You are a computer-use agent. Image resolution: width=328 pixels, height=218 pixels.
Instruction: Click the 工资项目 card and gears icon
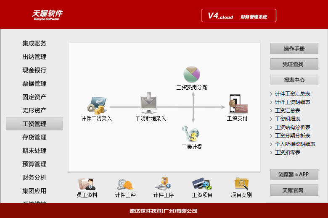pos(202,184)
